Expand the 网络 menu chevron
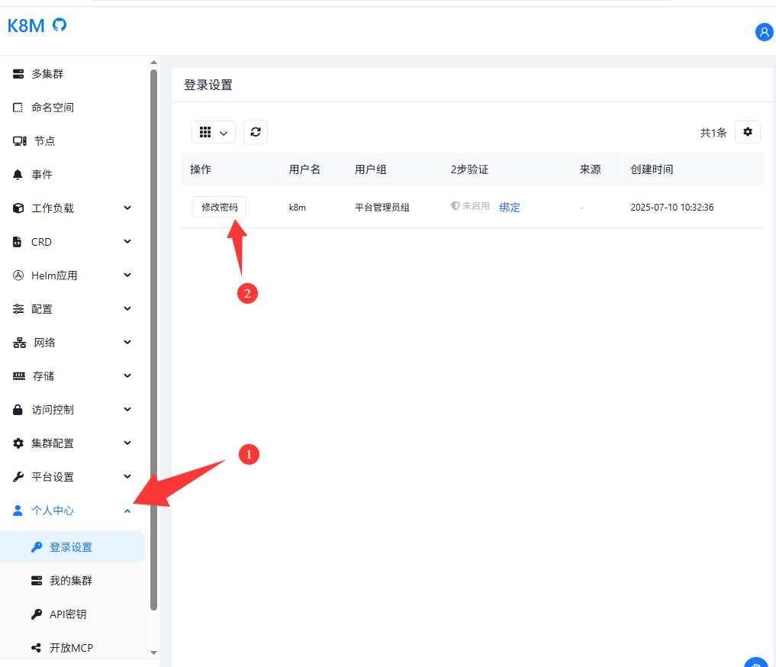The width and height of the screenshot is (776, 667). 127,343
